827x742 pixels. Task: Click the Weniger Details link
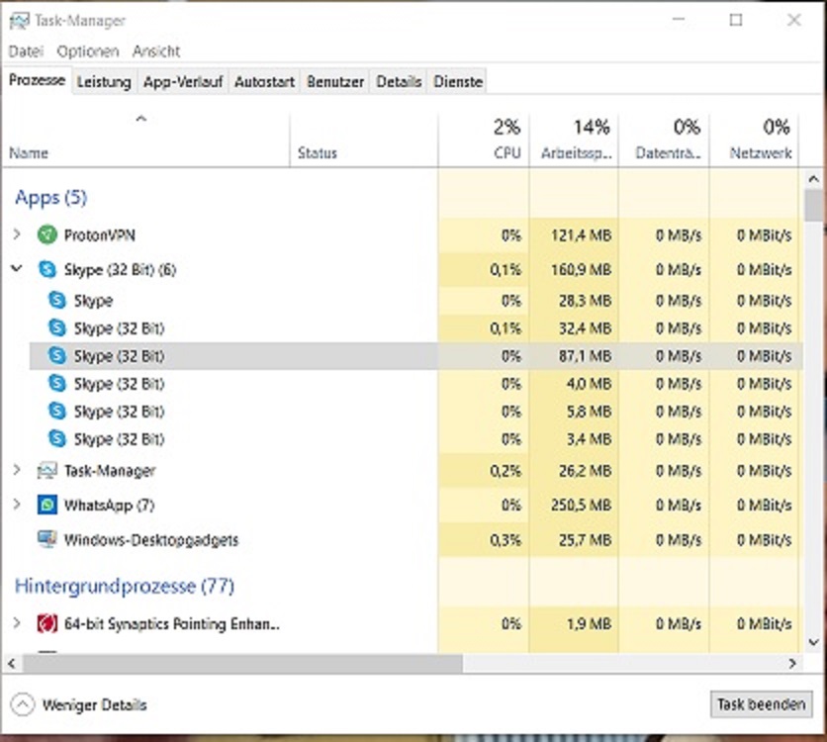tap(94, 705)
